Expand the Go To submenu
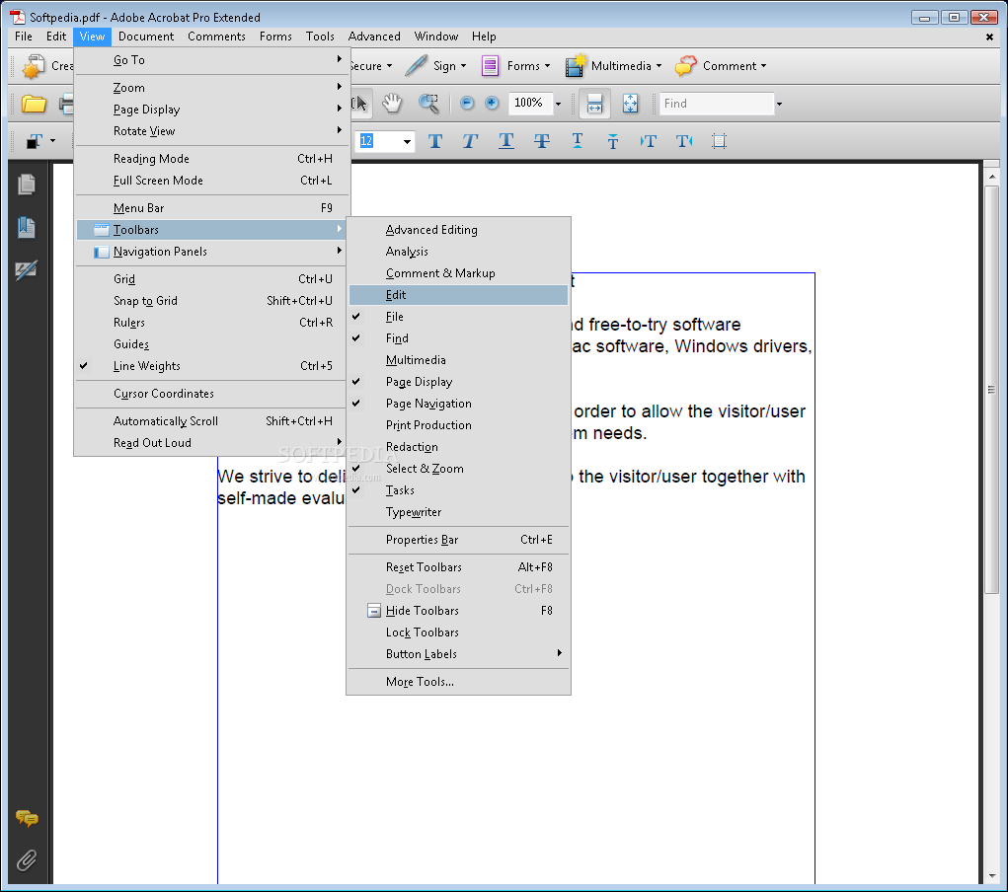 click(212, 60)
